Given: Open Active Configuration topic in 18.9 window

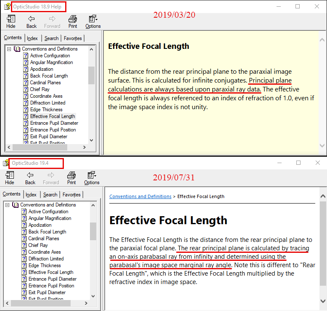Looking at the screenshot, I should pos(50,56).
